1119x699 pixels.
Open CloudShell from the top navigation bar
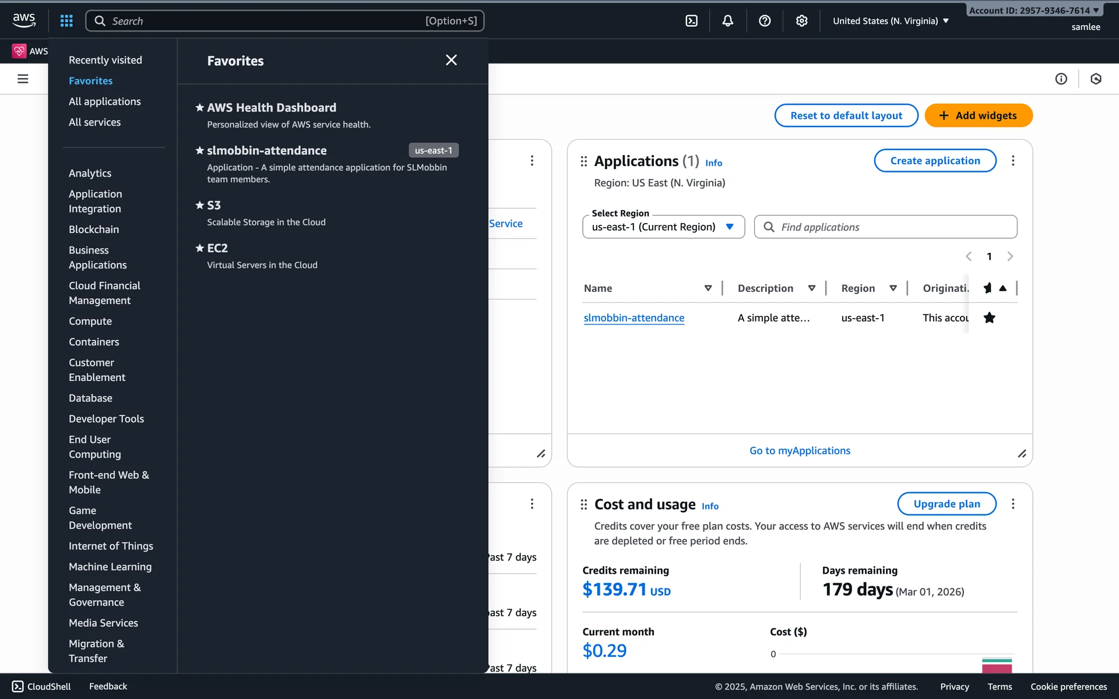tap(691, 21)
